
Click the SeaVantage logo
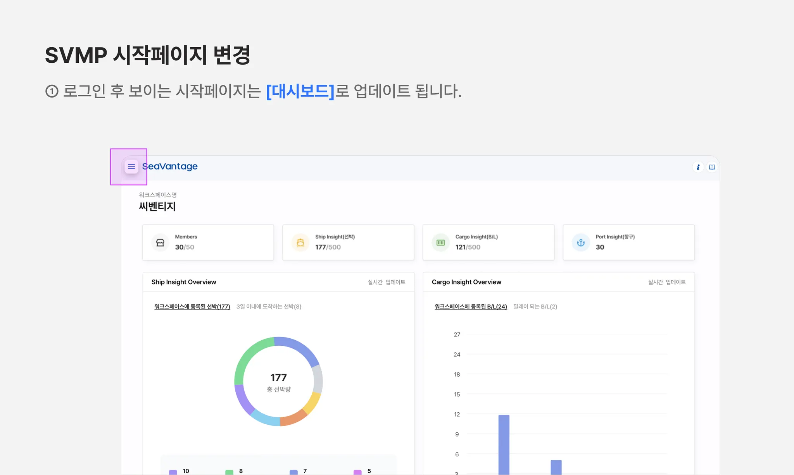point(170,166)
